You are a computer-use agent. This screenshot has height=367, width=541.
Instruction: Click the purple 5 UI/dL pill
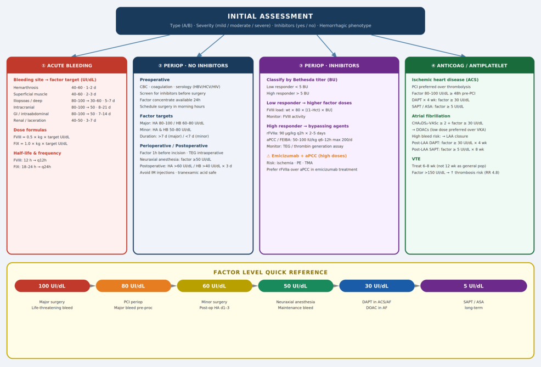pos(474,286)
